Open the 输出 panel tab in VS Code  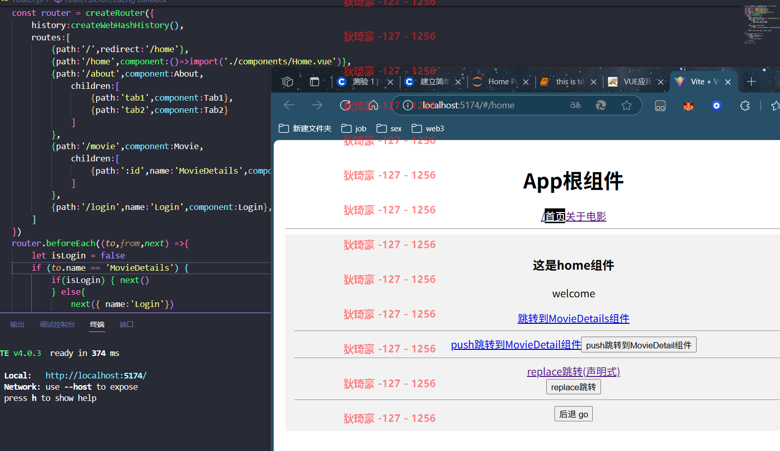click(x=17, y=324)
